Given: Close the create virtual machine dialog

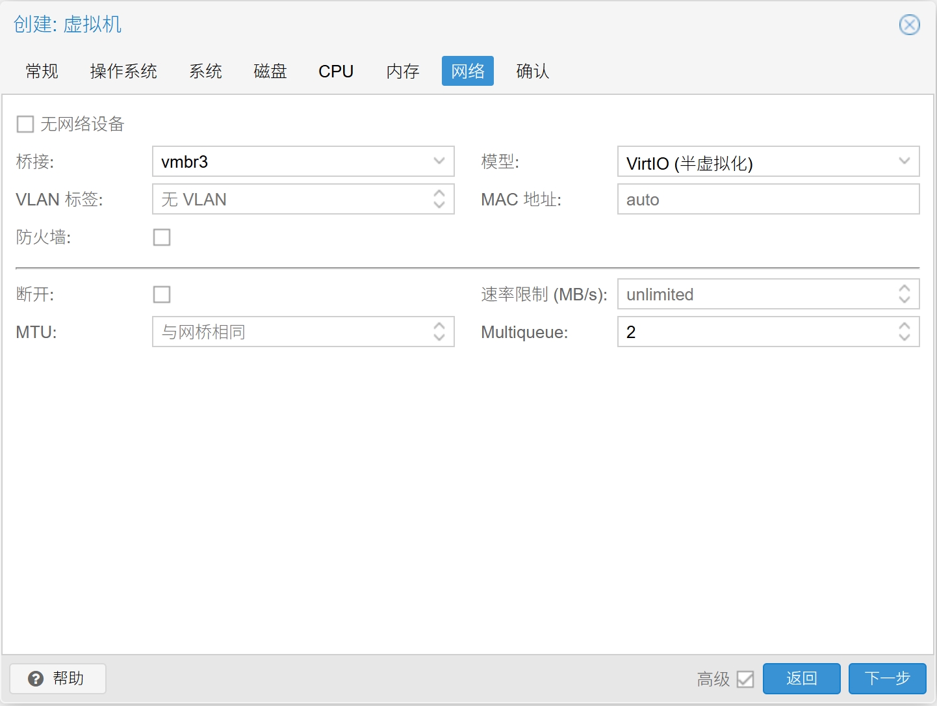Looking at the screenshot, I should click(909, 25).
